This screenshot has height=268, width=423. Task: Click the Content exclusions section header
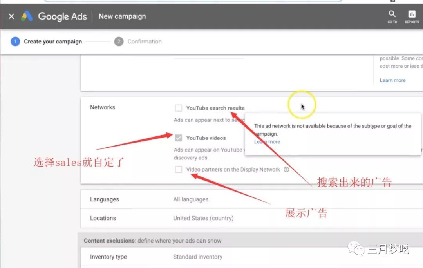(152, 241)
